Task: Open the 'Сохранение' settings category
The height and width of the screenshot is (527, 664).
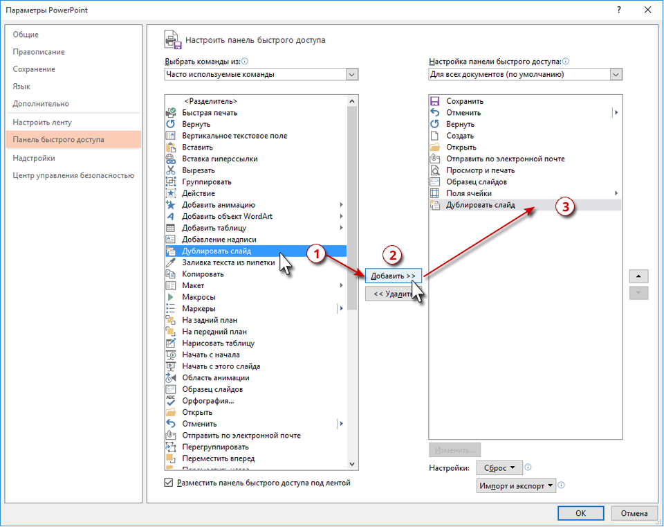Action: [74, 69]
